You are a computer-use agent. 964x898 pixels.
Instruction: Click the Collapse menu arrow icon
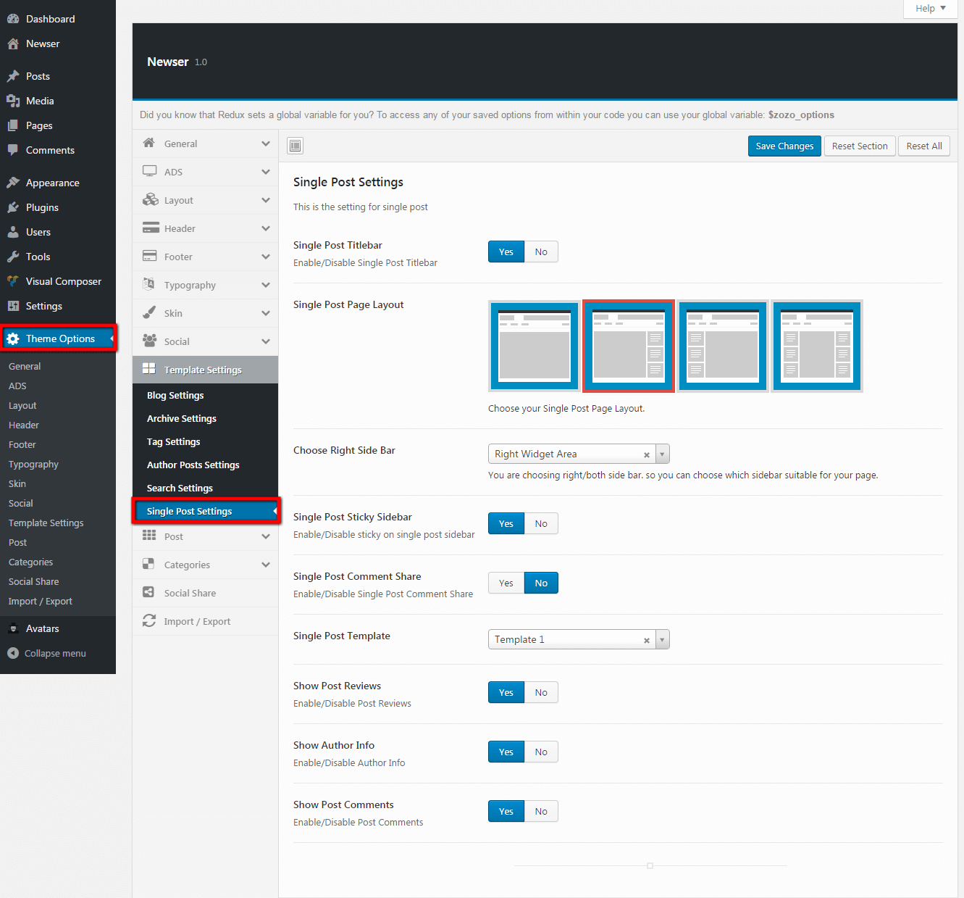tap(13, 653)
